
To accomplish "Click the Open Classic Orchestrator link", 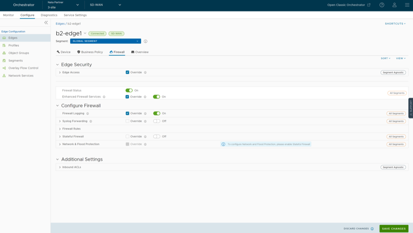I will click(x=349, y=5).
